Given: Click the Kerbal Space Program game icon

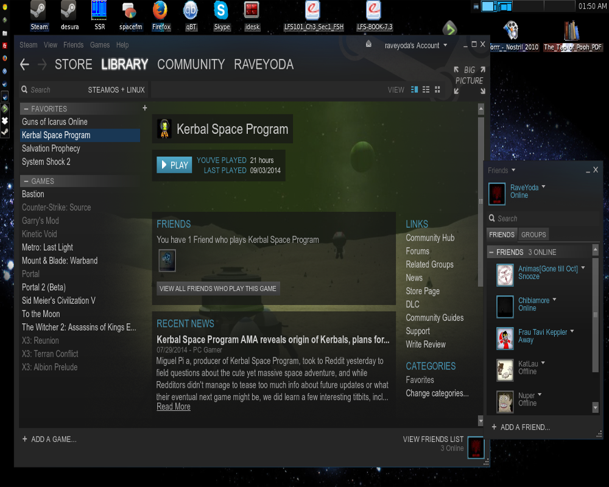Looking at the screenshot, I should [164, 128].
